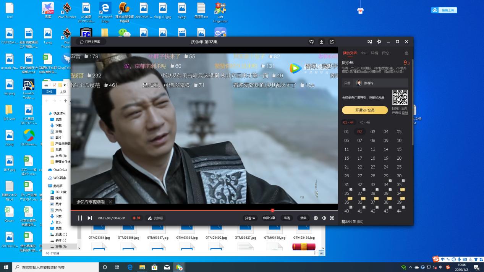Pin the player window always on top
This screenshot has height=272, width=484.
click(379, 42)
